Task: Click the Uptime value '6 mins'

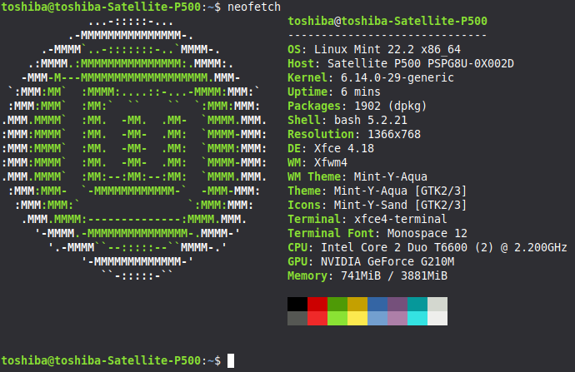Action: coord(361,92)
